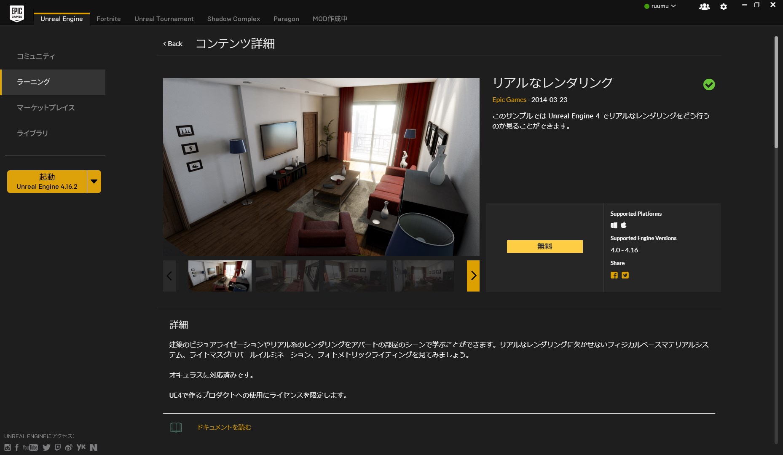The width and height of the screenshot is (783, 455).
Task: Open Instagram link in footer
Action: (8, 447)
